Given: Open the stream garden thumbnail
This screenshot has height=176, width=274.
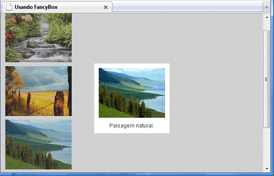Looking at the screenshot, I should [39, 37].
